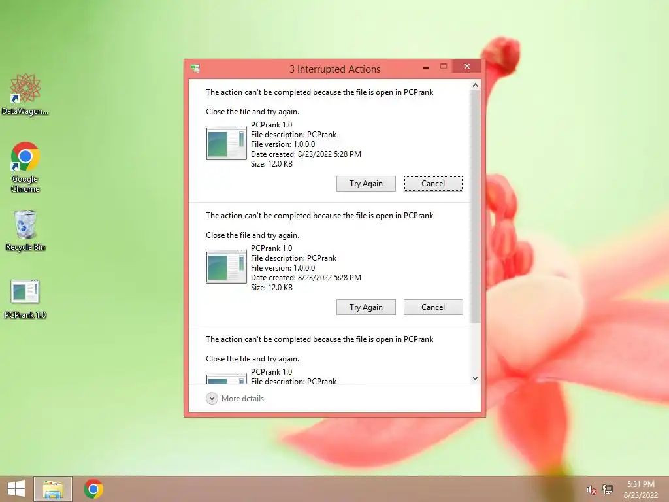Viewport: 669px width, 502px height.
Task: Click the scrollbar down arrow
Action: [476, 378]
